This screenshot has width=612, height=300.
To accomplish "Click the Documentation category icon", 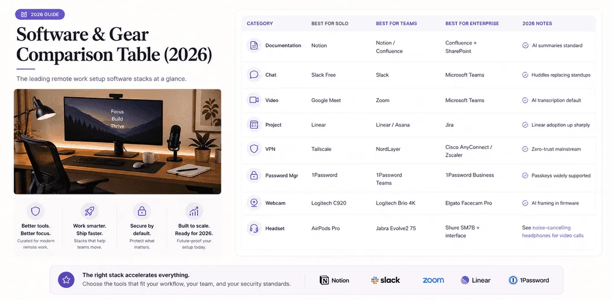I will coord(254,45).
